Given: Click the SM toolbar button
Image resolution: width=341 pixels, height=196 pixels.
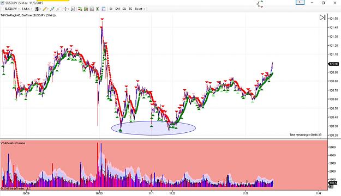Looking at the screenshot, I should point(117,9).
